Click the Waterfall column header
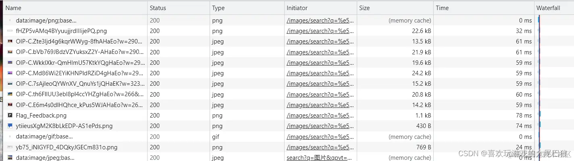The height and width of the screenshot is (161, 574). (554, 8)
